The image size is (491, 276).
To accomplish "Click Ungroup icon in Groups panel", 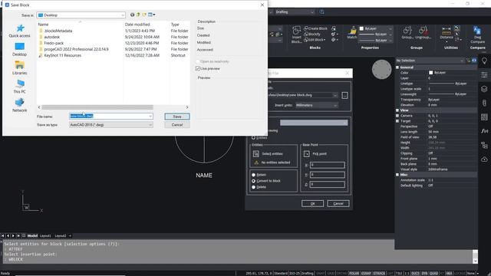I will (x=423, y=33).
